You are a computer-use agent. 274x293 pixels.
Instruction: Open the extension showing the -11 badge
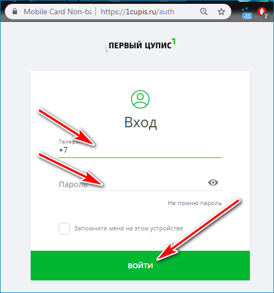[x=247, y=13]
